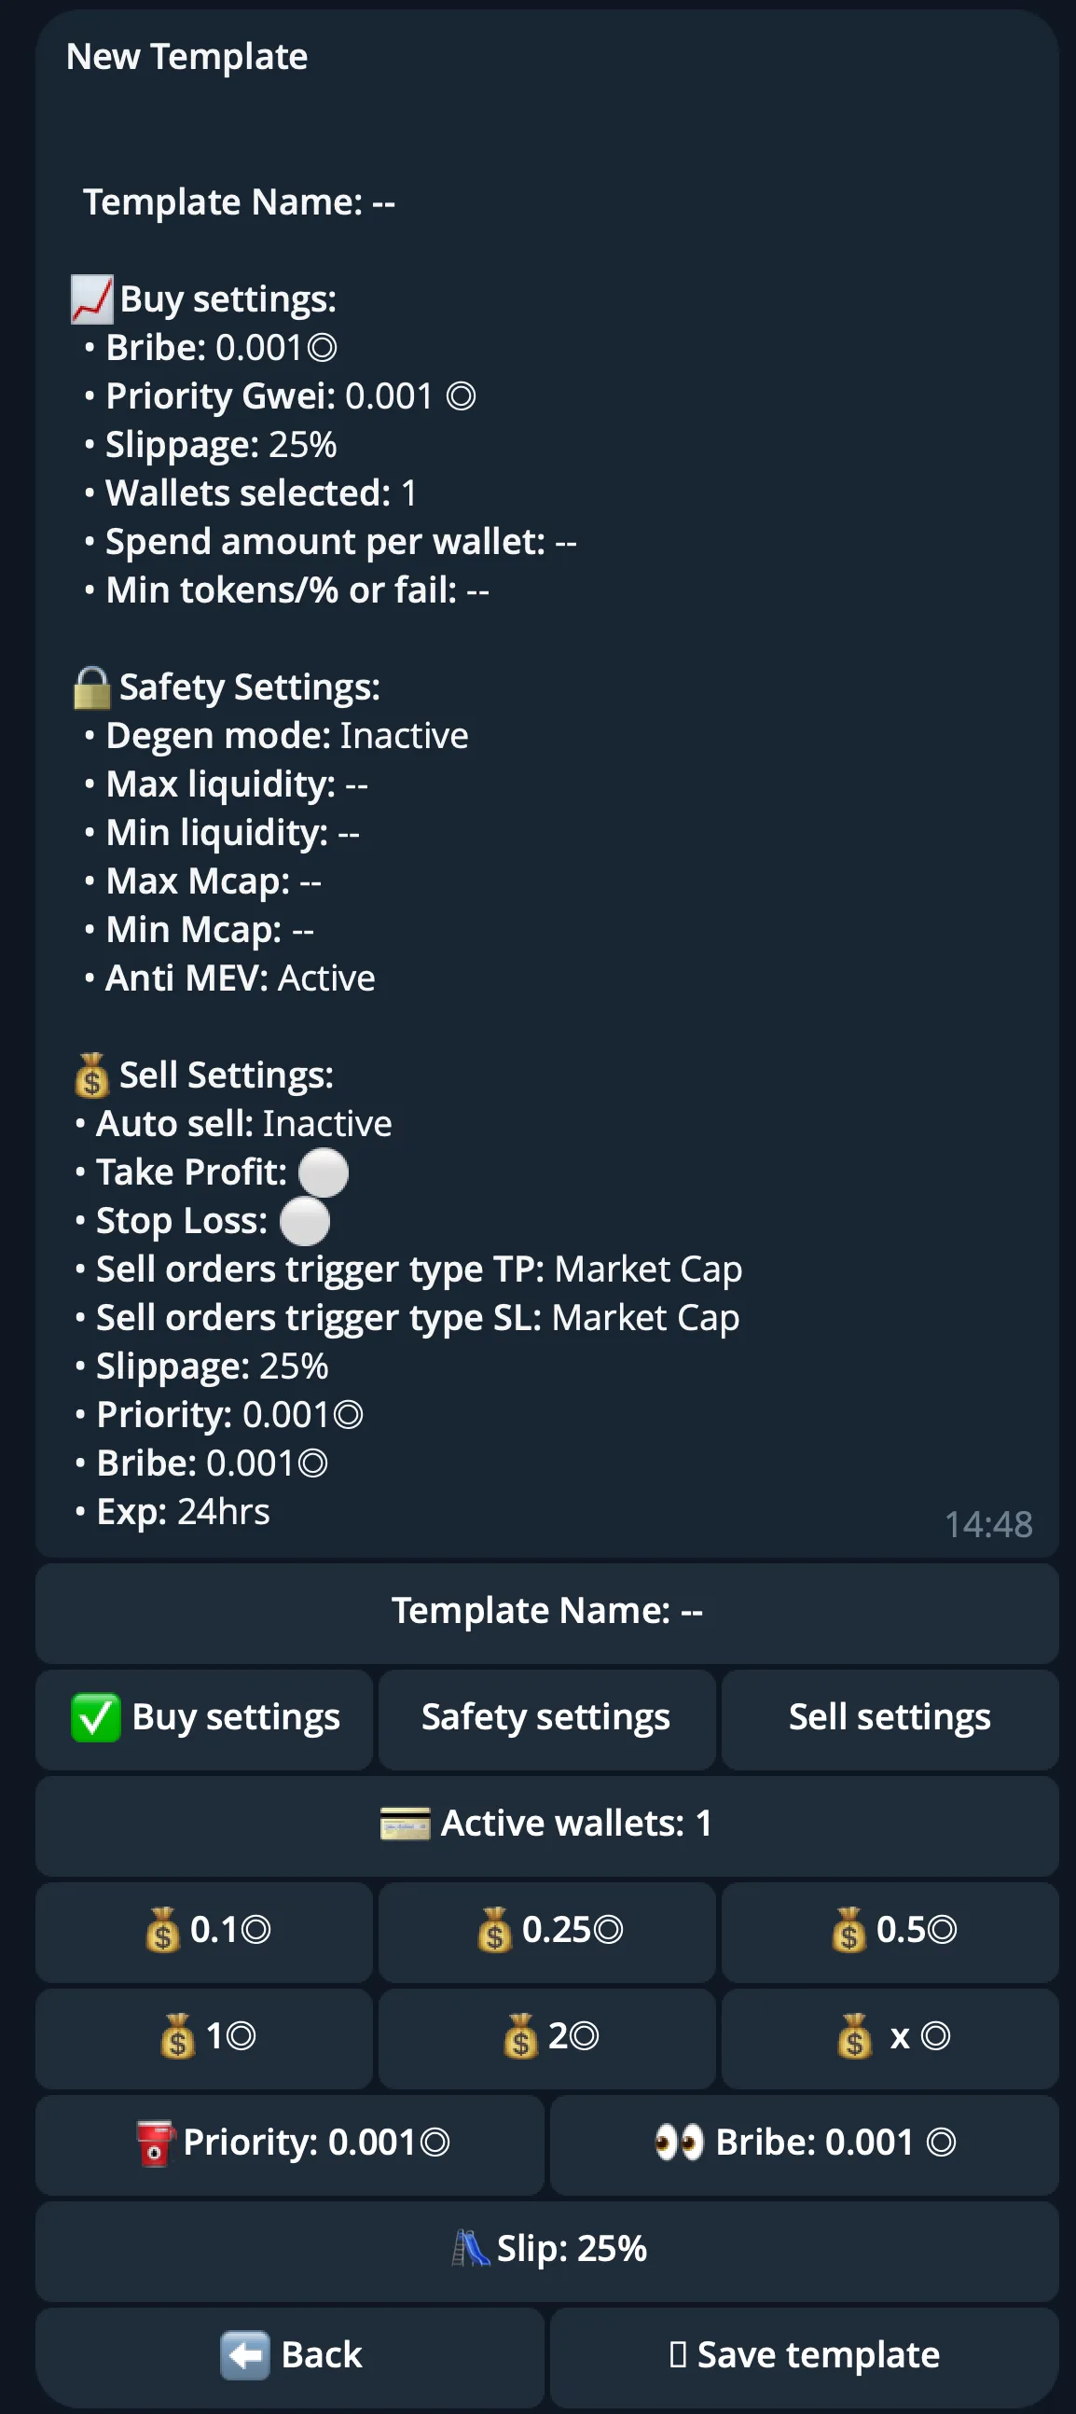
Task: Click the custom x amount button
Action: pos(890,2036)
